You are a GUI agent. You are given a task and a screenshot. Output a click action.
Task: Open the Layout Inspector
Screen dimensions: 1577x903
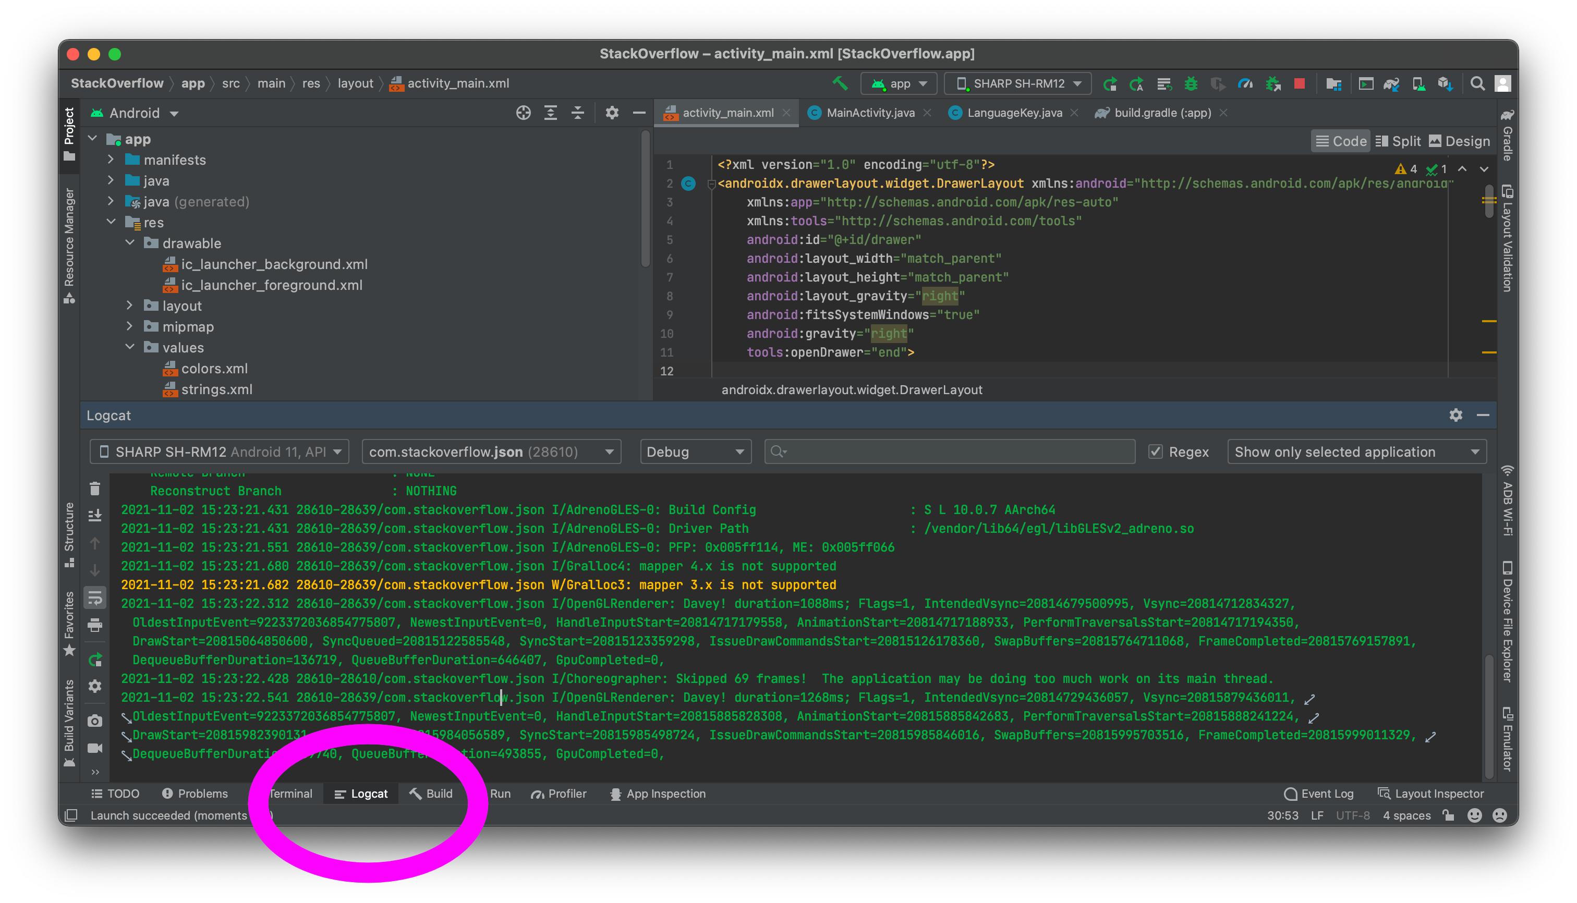(1430, 794)
